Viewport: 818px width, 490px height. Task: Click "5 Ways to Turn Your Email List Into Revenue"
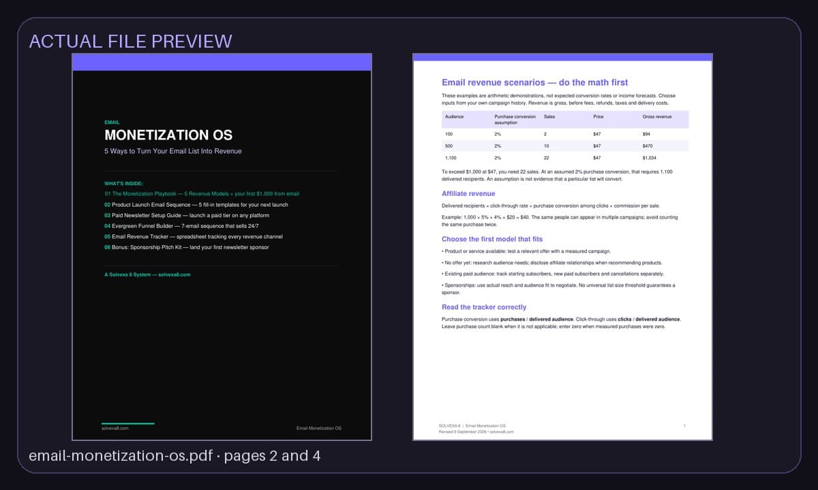pos(172,151)
